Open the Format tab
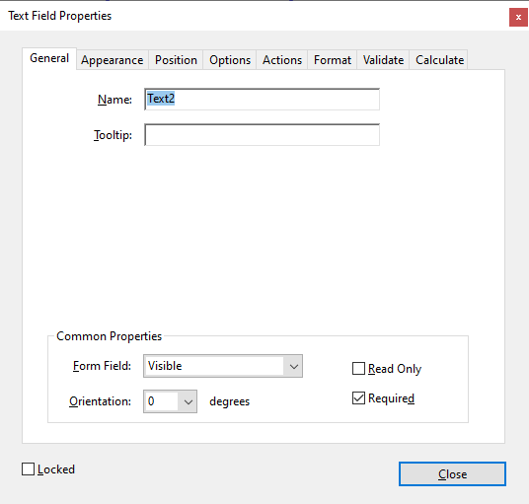 (x=333, y=60)
